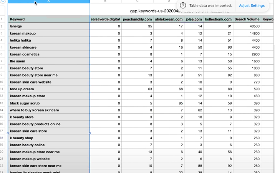This screenshot has width=275, height=173.
Task: Click the right column selection handle
Action: (90, 133)
